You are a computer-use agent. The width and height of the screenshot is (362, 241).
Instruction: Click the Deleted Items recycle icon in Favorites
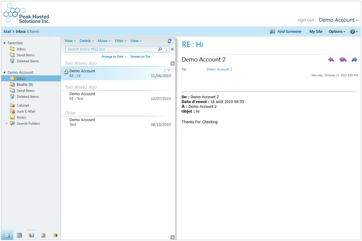point(12,61)
